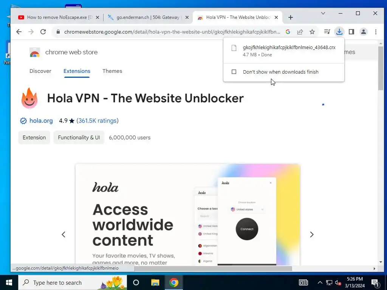The height and width of the screenshot is (290, 387).
Task: Bookmark this tab with the star icon
Action: click(x=312, y=32)
